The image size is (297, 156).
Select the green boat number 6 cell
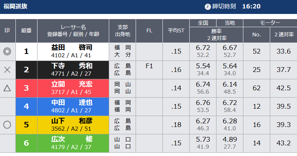26,143
